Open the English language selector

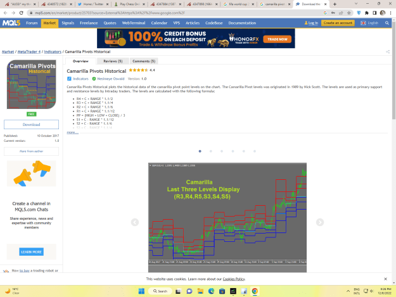pos(369,23)
